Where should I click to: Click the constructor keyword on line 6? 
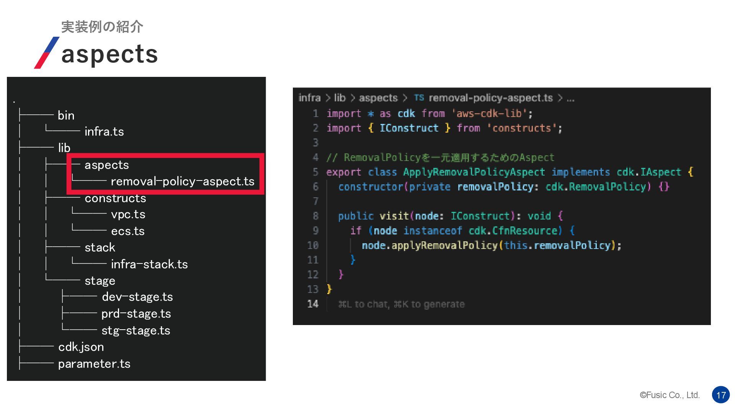point(371,187)
